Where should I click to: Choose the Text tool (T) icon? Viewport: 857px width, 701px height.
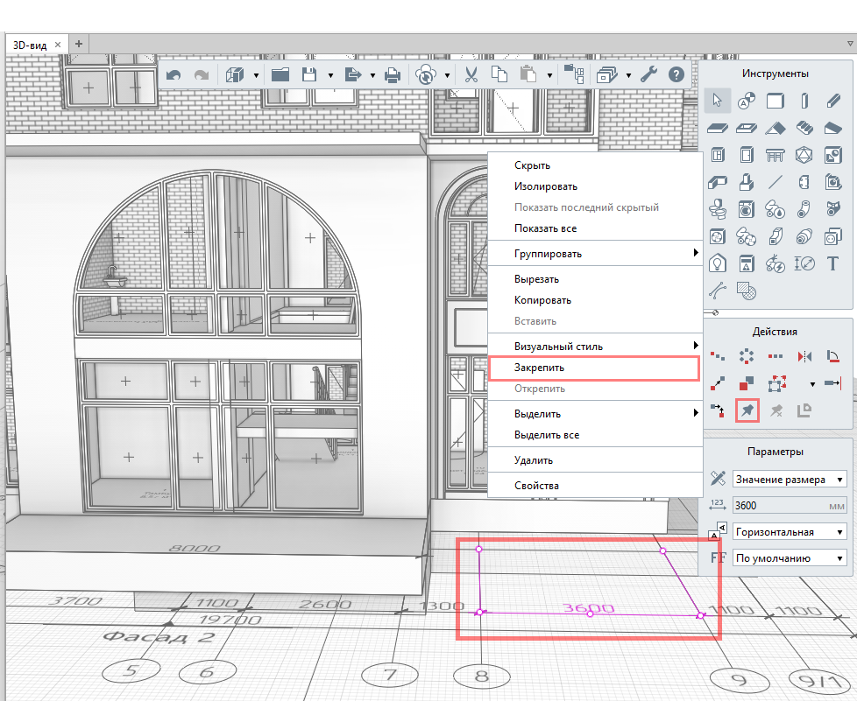coord(832,263)
